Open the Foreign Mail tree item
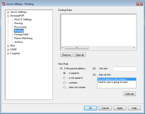Viewport: 145px width, 114px height. tap(21, 34)
